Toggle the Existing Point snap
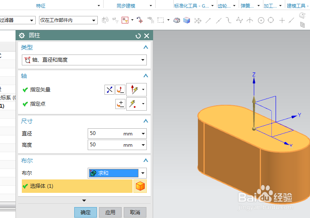Viewport: 310px width, 218px height. (282, 20)
